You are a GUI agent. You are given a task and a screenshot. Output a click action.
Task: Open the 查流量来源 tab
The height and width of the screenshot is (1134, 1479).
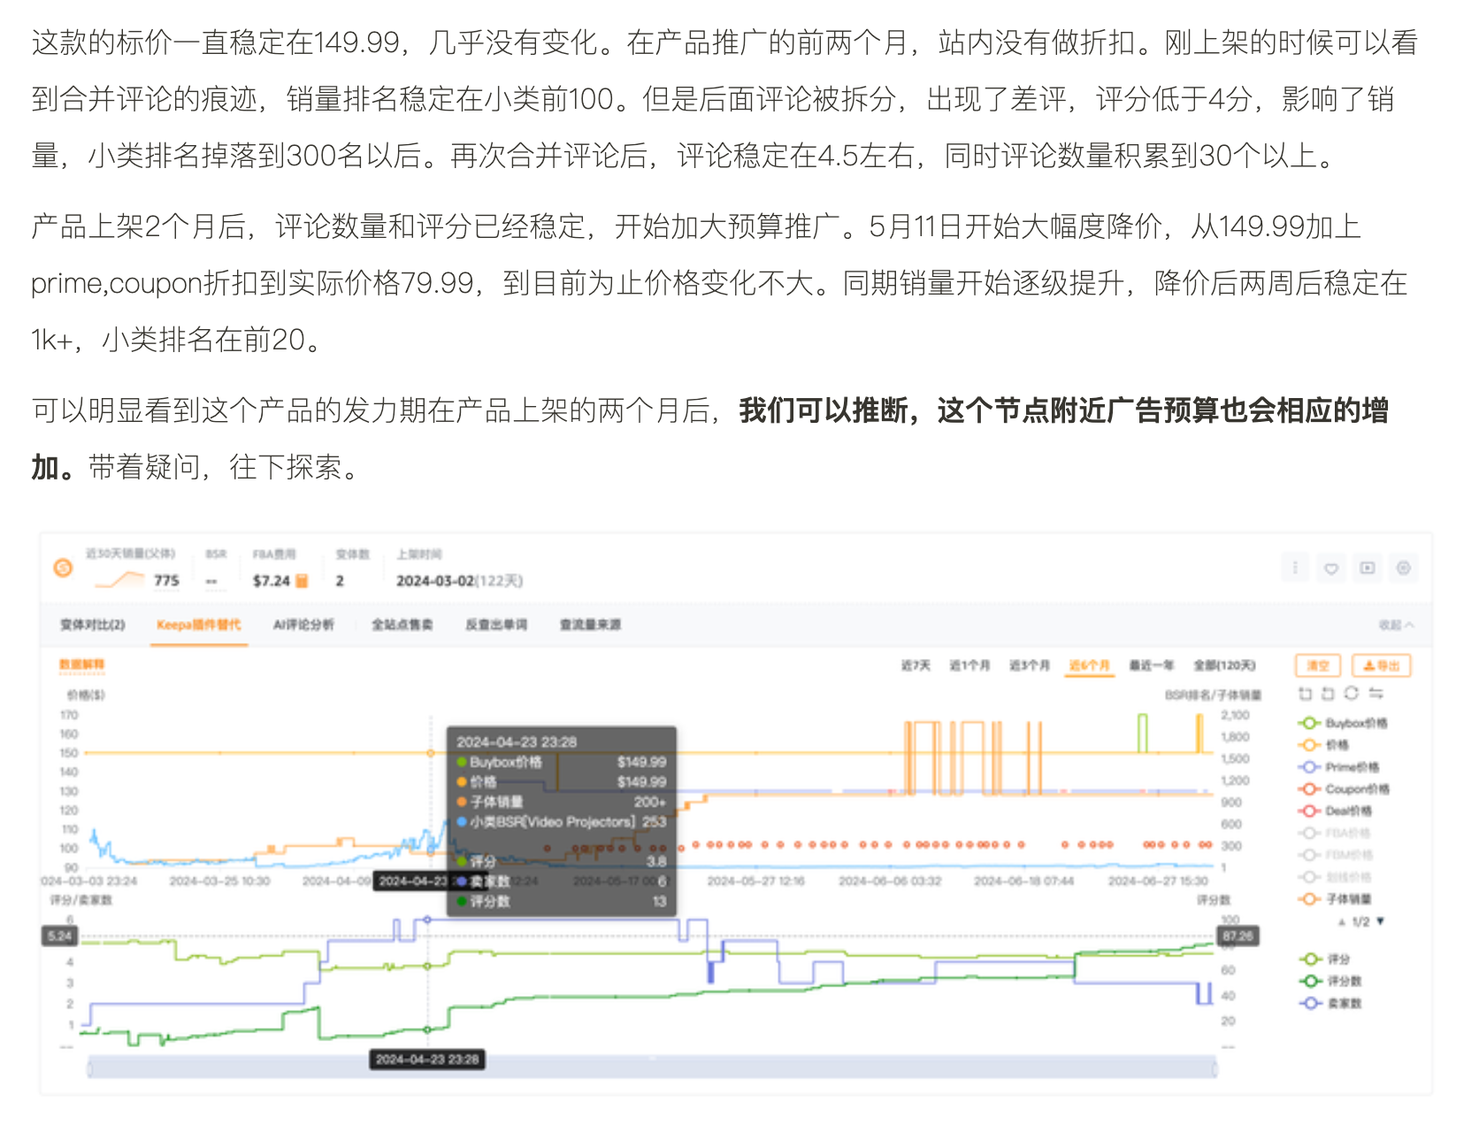click(590, 624)
